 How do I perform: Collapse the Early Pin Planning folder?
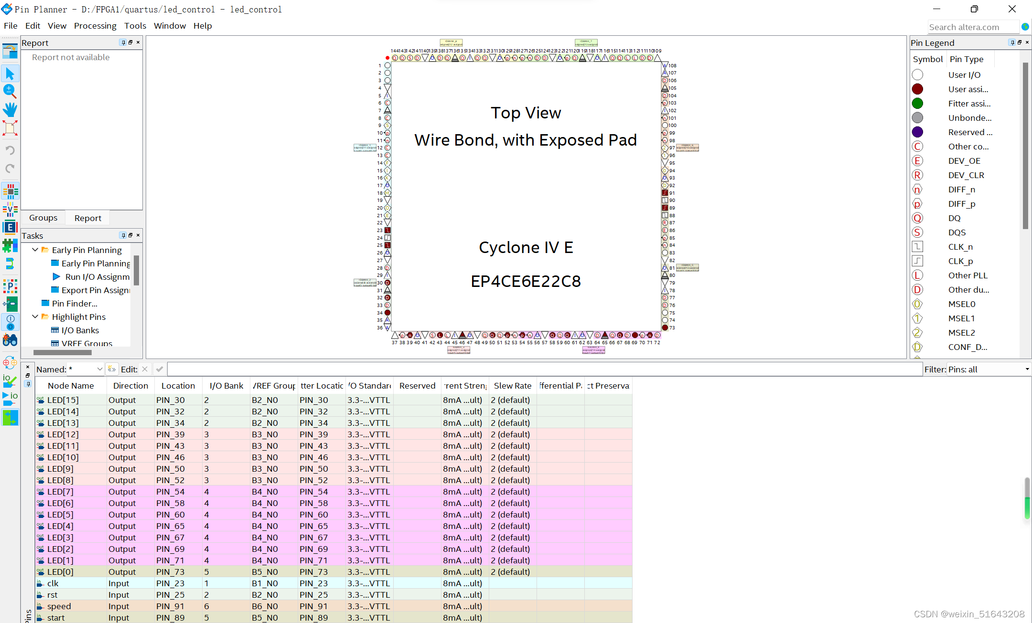[35, 250]
